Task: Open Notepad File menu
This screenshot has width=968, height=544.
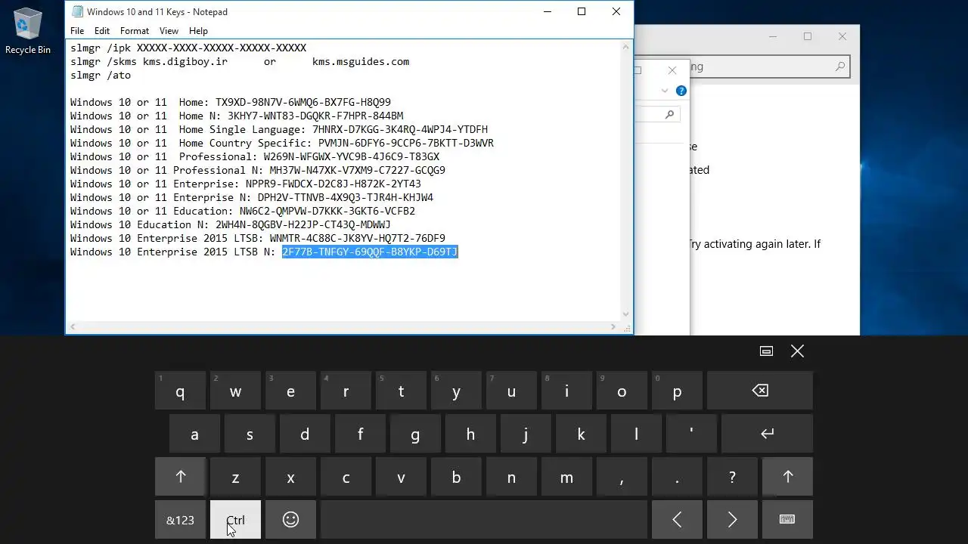Action: [77, 31]
